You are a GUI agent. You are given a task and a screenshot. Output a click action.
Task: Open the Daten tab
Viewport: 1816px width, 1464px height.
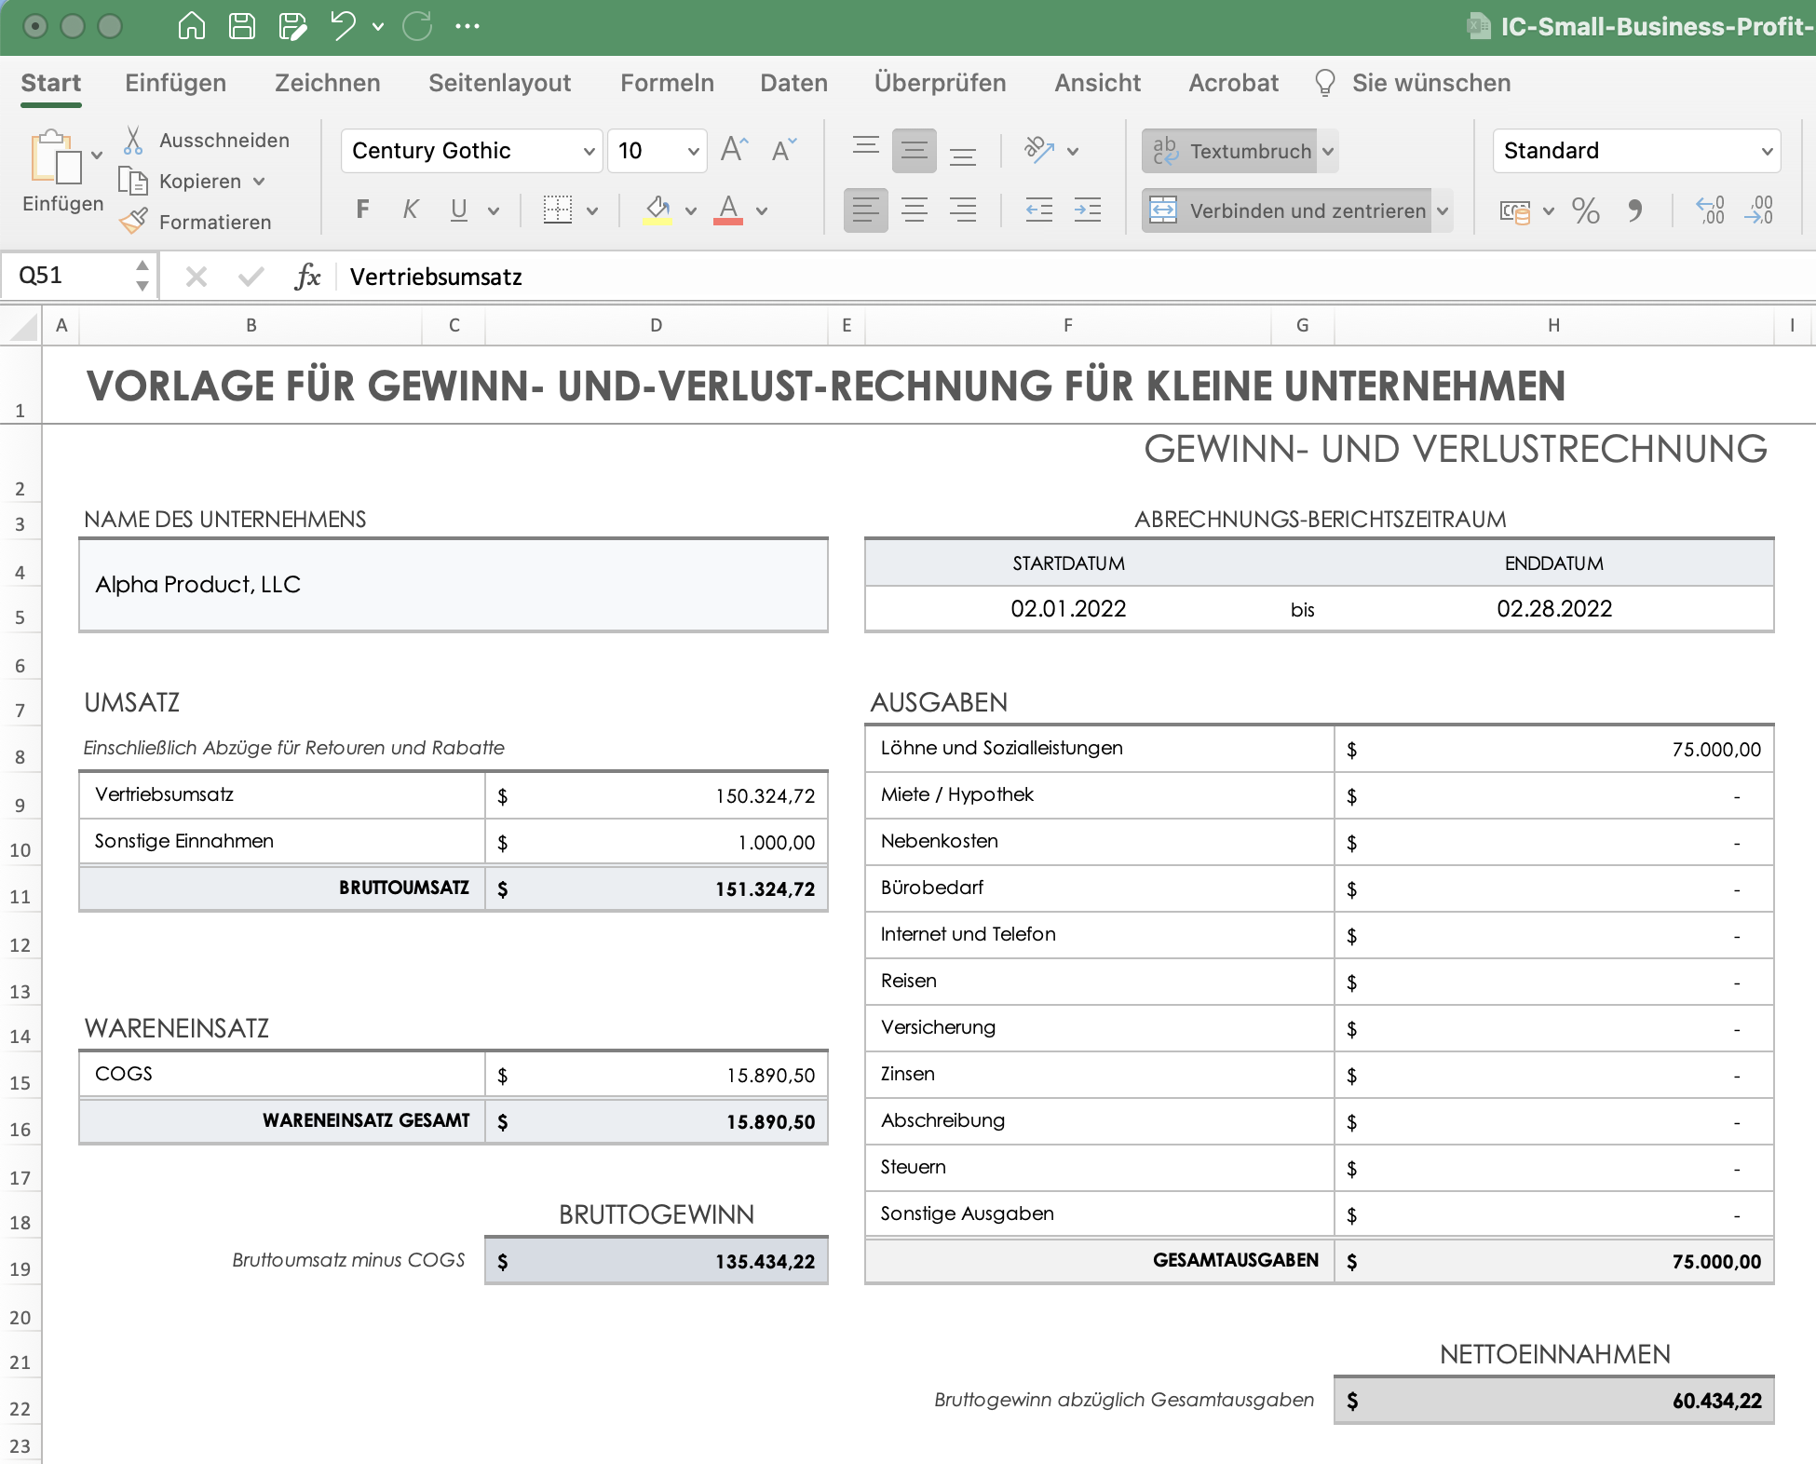794,83
